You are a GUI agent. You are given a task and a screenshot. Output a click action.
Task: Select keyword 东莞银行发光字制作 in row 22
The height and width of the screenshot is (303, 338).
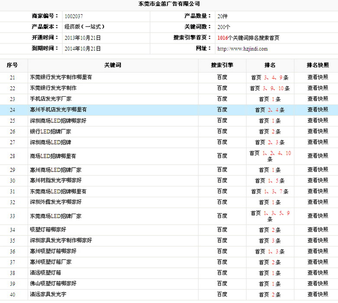tap(53, 88)
